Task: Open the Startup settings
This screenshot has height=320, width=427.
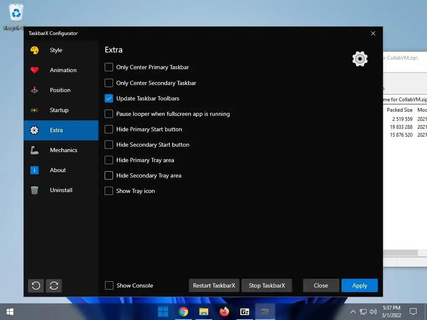Action: point(61,110)
